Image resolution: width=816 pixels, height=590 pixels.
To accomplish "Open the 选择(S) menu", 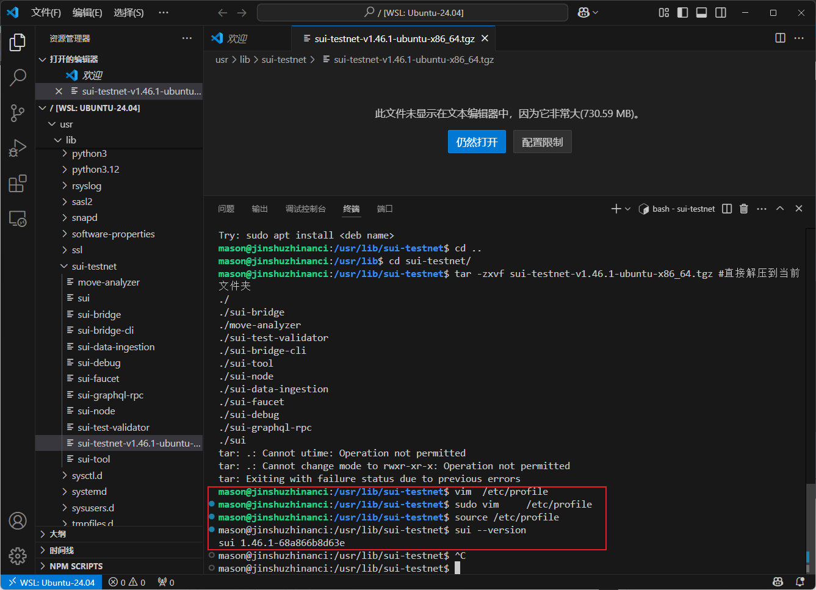I will pyautogui.click(x=129, y=13).
